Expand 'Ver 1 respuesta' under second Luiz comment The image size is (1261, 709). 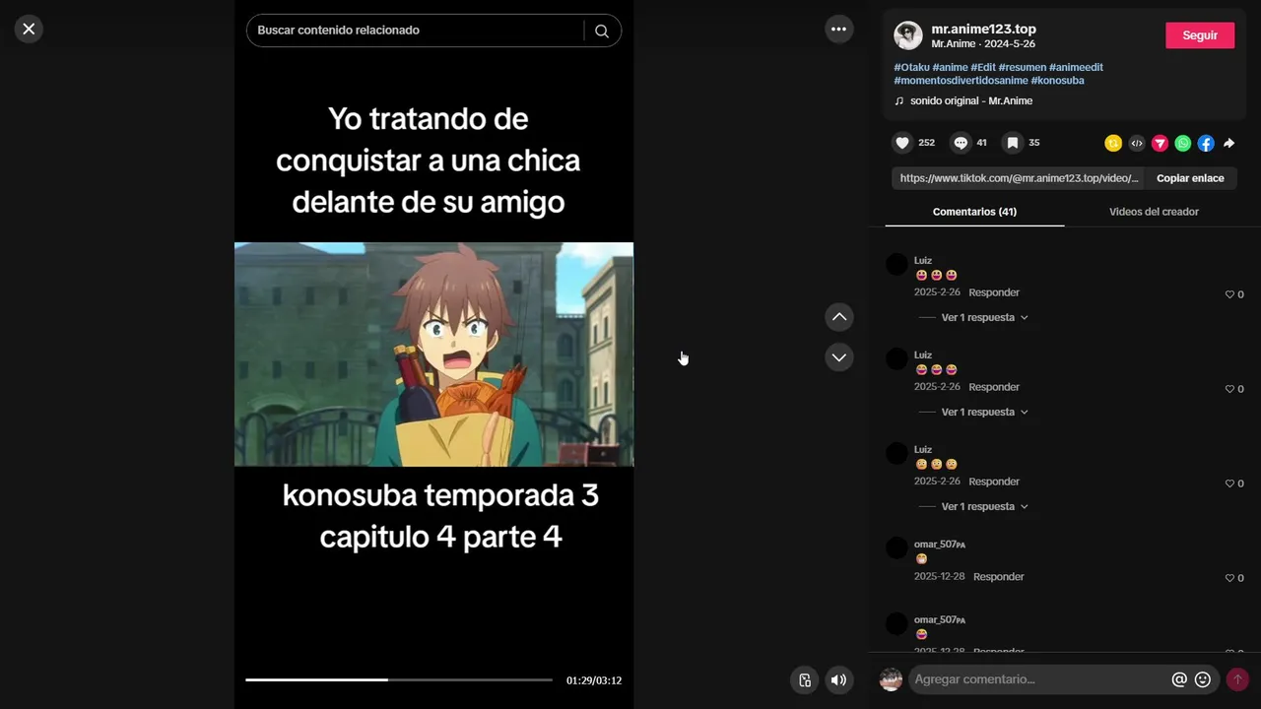[x=984, y=412]
